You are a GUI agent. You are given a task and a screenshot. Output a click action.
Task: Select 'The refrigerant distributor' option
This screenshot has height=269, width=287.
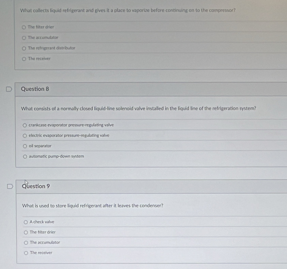[24, 48]
